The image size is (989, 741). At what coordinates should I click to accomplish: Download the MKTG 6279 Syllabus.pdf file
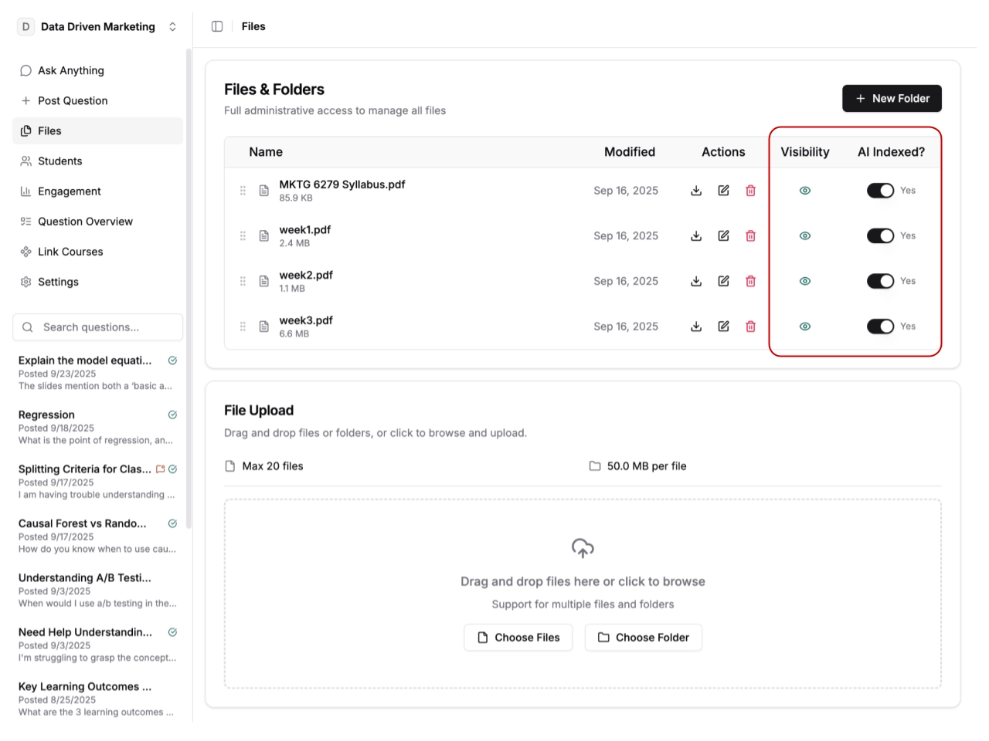[x=696, y=191]
